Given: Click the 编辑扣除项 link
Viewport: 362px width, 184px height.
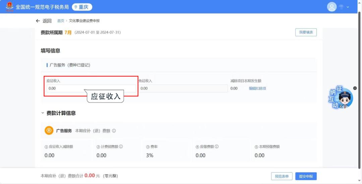Looking at the screenshot, I should point(257,88).
